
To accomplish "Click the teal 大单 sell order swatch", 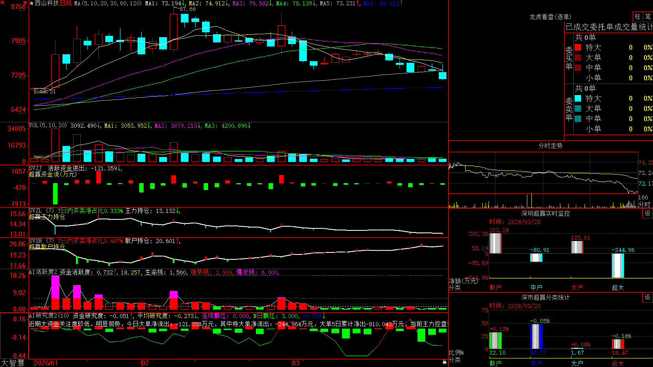I will (x=578, y=108).
